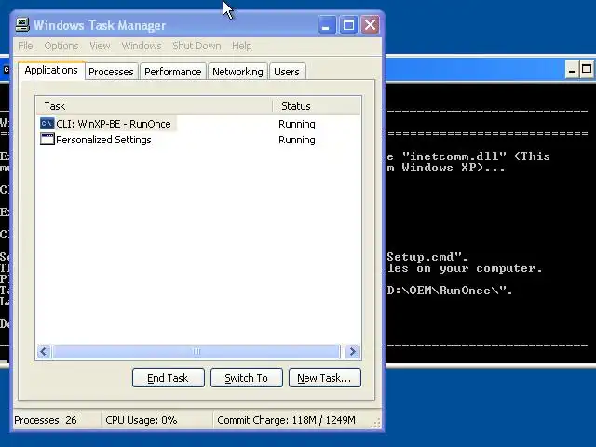596x447 pixels.
Task: Click the Personalized Settings window icon
Action: click(47, 140)
